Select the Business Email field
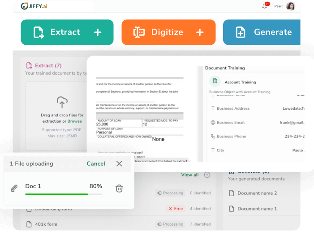Screen dimensions: 314x232 click(x=257, y=123)
